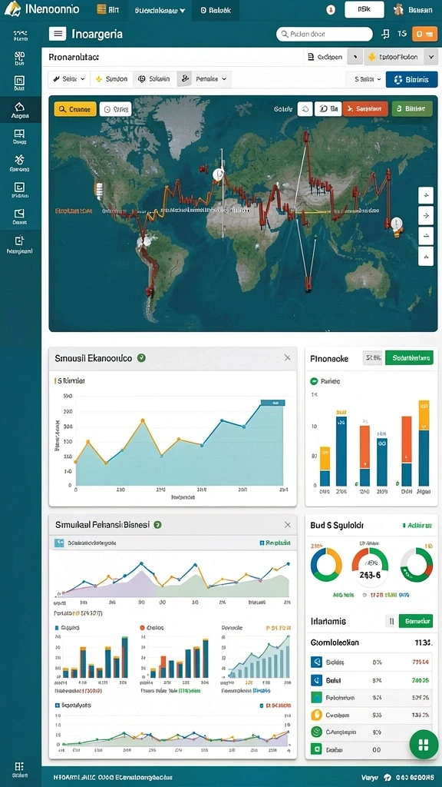Image resolution: width=442 pixels, height=787 pixels.
Task: Open the Gciqoen selector
Action: click(x=325, y=57)
